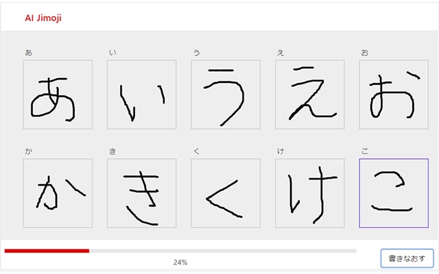Select the お handwriting box
The image size is (439, 274).
(x=394, y=95)
